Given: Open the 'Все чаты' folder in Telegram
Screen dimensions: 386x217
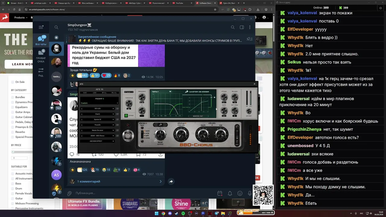Looking at the screenshot, I should click(41, 41).
